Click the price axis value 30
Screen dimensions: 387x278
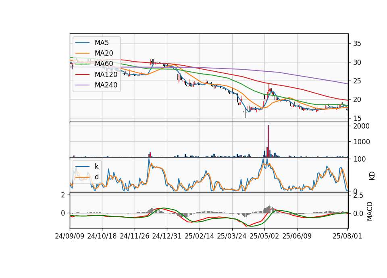[x=357, y=62]
